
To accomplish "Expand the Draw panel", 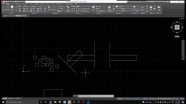I will point(12,13).
